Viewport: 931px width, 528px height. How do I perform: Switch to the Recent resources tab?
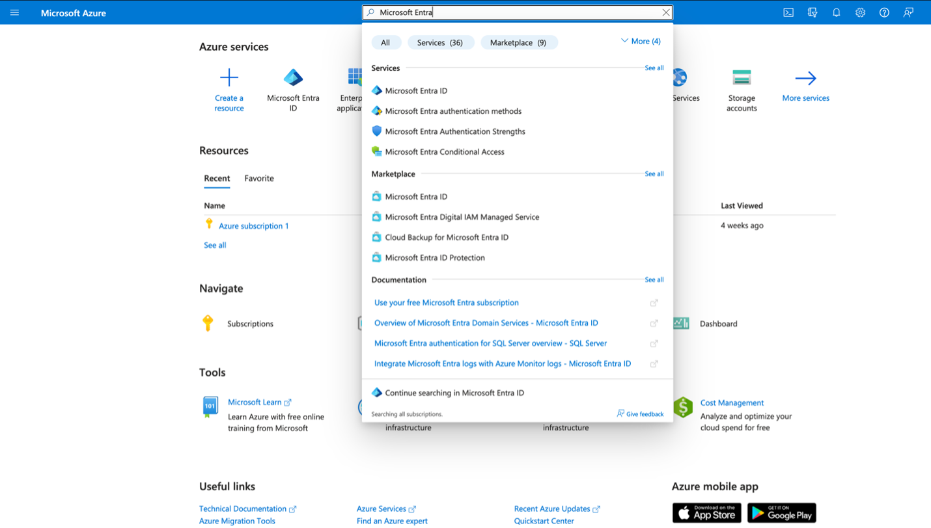pos(217,178)
